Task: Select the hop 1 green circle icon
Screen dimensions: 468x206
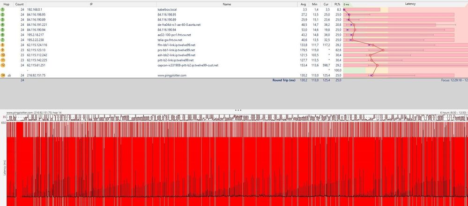Action: click(3, 9)
